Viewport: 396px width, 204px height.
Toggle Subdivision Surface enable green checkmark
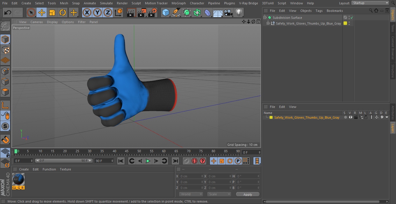pos(352,18)
